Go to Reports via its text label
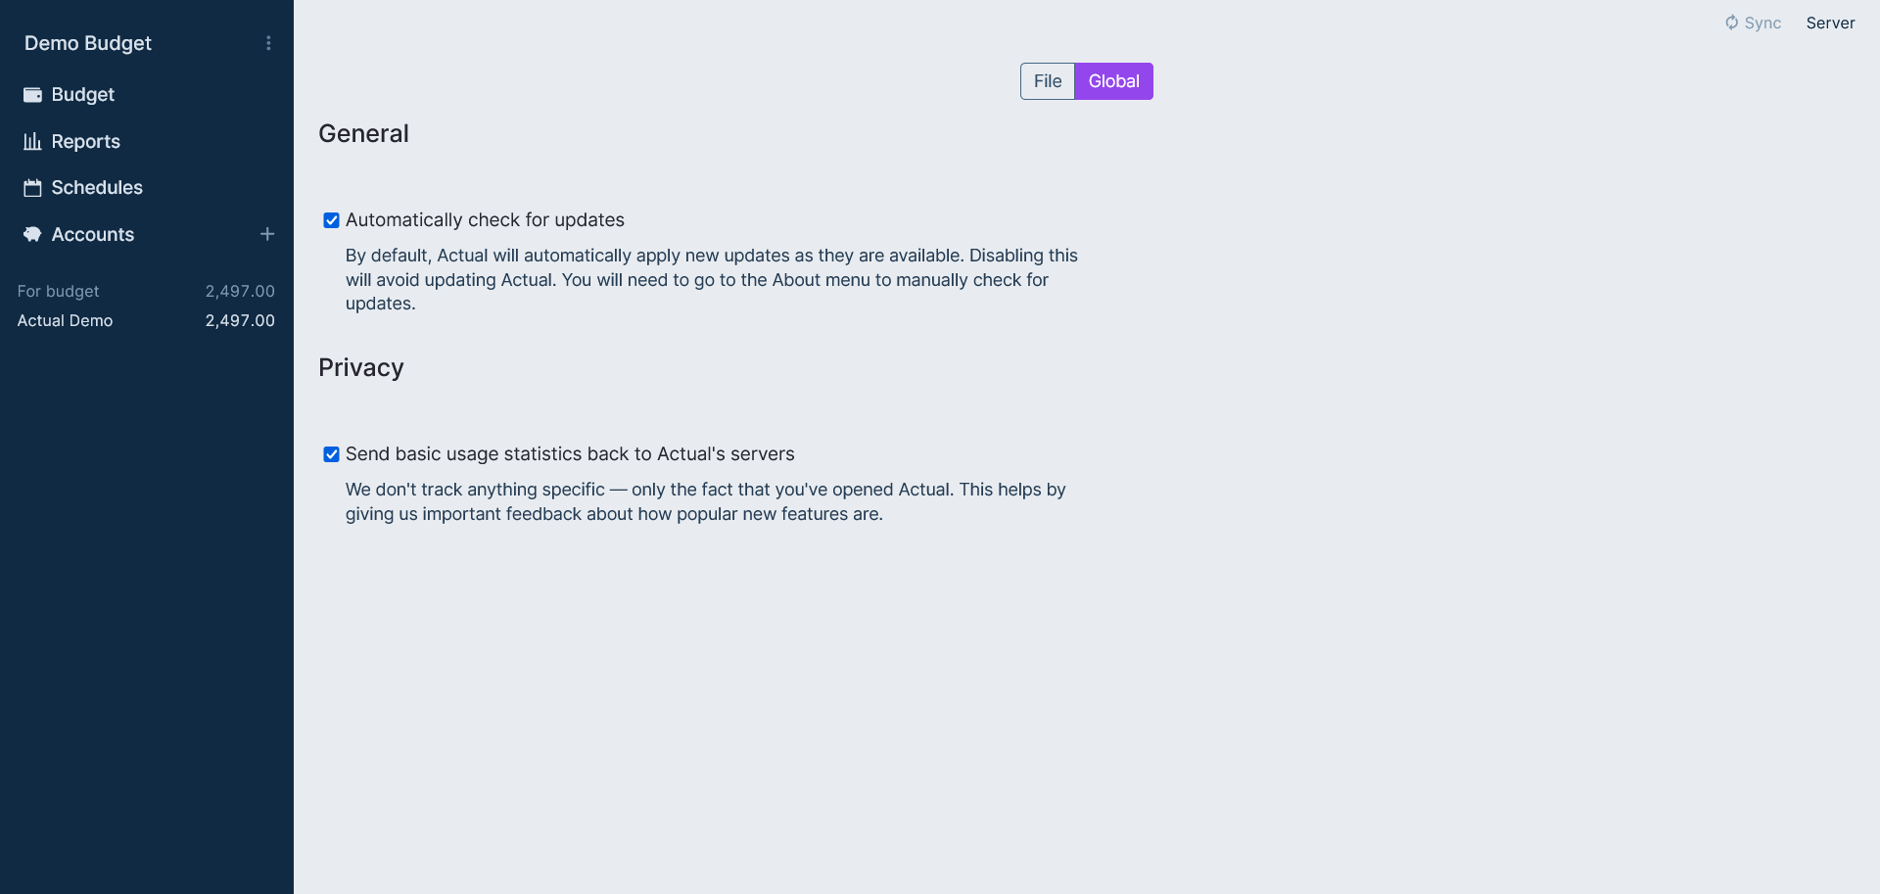 [x=86, y=141]
